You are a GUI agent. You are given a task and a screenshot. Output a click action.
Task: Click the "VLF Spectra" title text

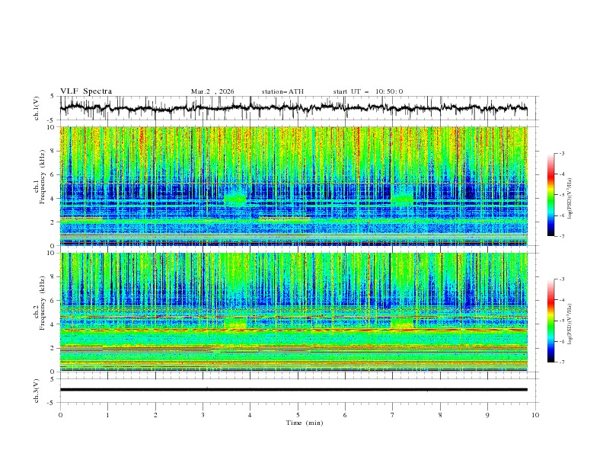[86, 91]
